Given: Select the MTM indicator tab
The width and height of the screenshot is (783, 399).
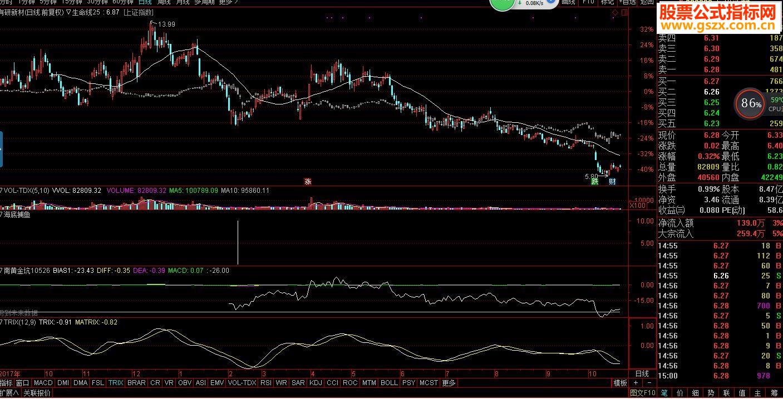Looking at the screenshot, I should tap(369, 383).
